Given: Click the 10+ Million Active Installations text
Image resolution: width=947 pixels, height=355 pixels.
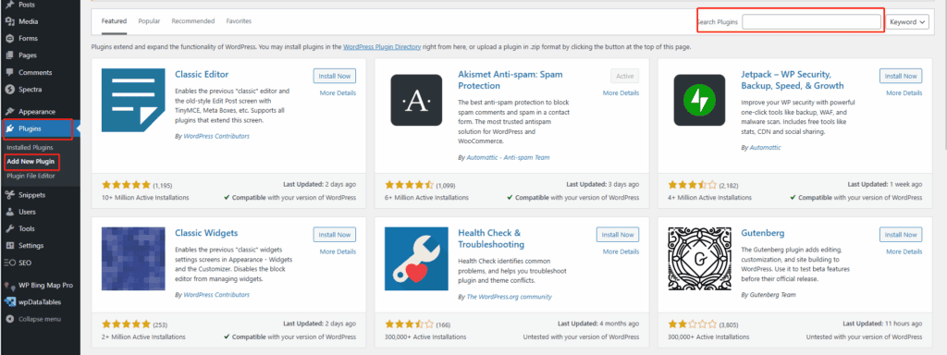Looking at the screenshot, I should point(145,198).
